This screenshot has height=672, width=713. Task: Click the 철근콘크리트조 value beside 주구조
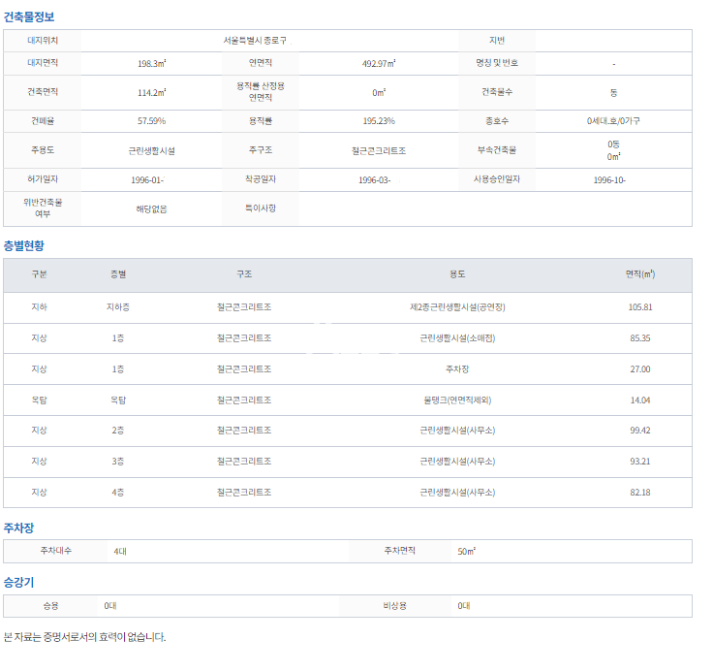pyautogui.click(x=378, y=151)
